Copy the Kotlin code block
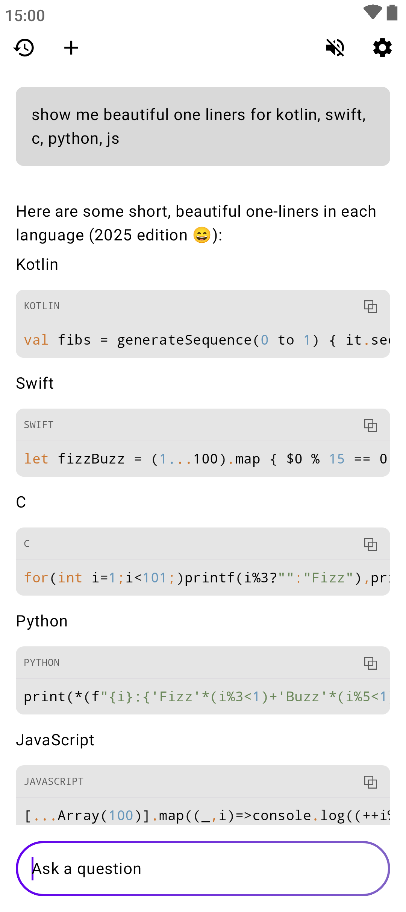The width and height of the screenshot is (406, 912). click(x=370, y=306)
